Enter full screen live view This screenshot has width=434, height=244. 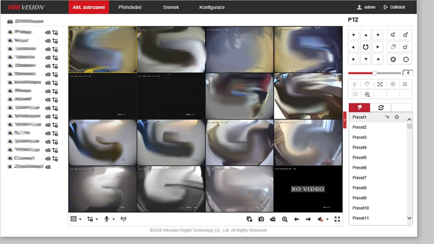click(x=337, y=219)
